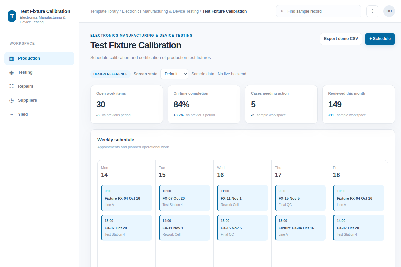The height and width of the screenshot is (267, 401).
Task: Open the Reviewed this month card
Action: tap(359, 104)
